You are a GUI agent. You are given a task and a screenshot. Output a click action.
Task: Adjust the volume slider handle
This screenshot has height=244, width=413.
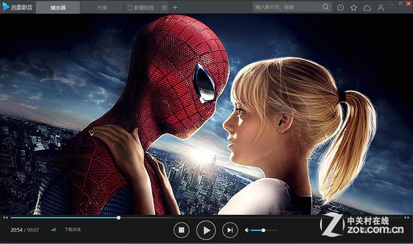point(263,230)
